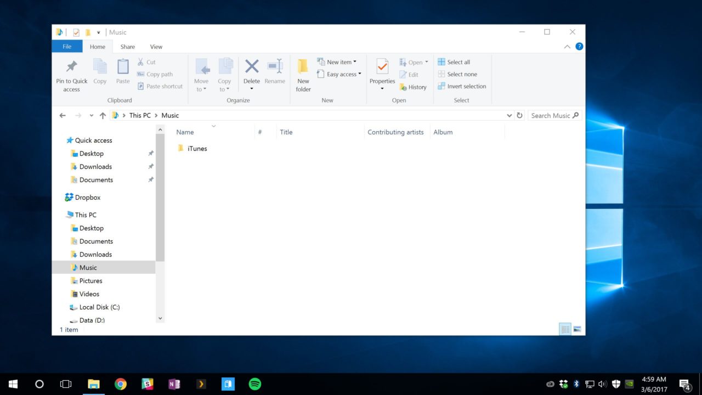The image size is (702, 395).
Task: Click Select all in ribbon
Action: [x=454, y=62]
